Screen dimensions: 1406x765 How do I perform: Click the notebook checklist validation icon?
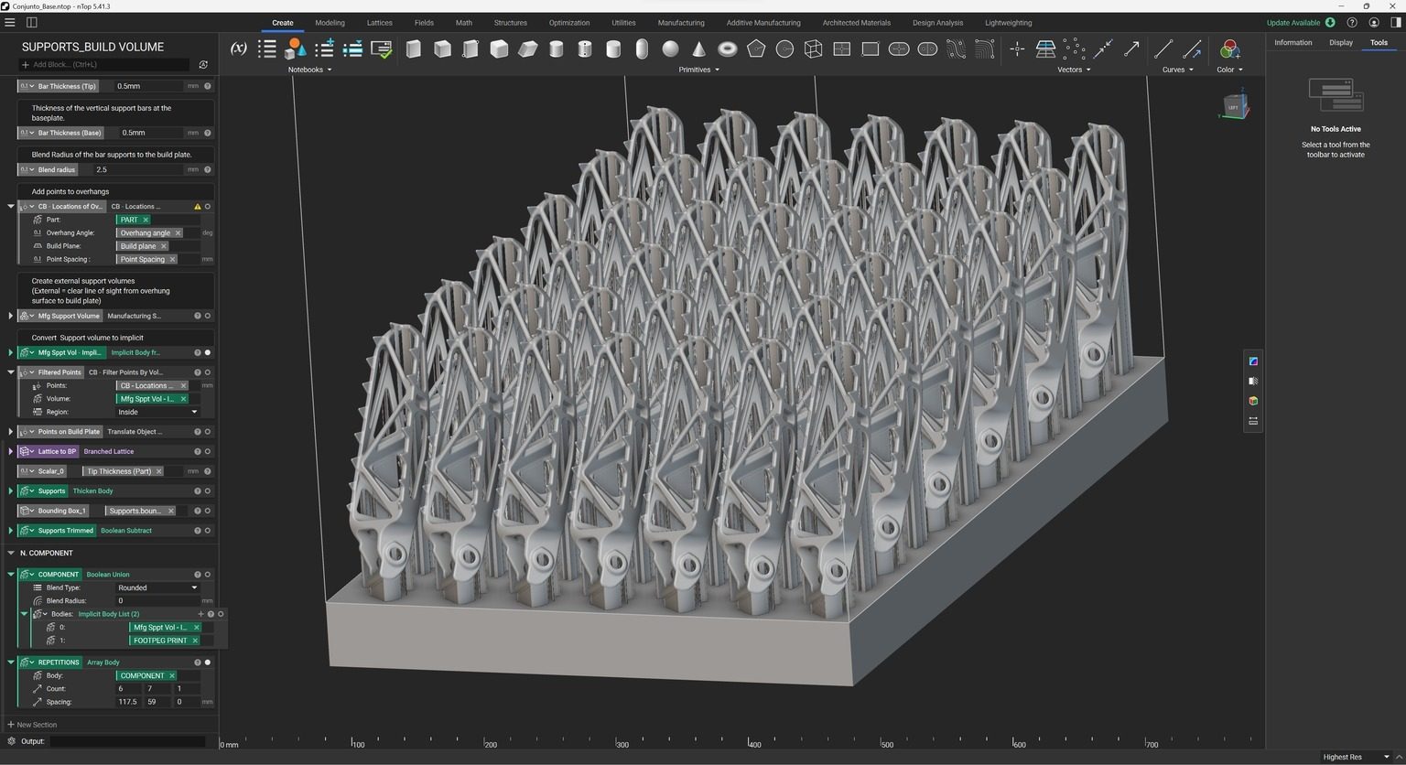(382, 48)
